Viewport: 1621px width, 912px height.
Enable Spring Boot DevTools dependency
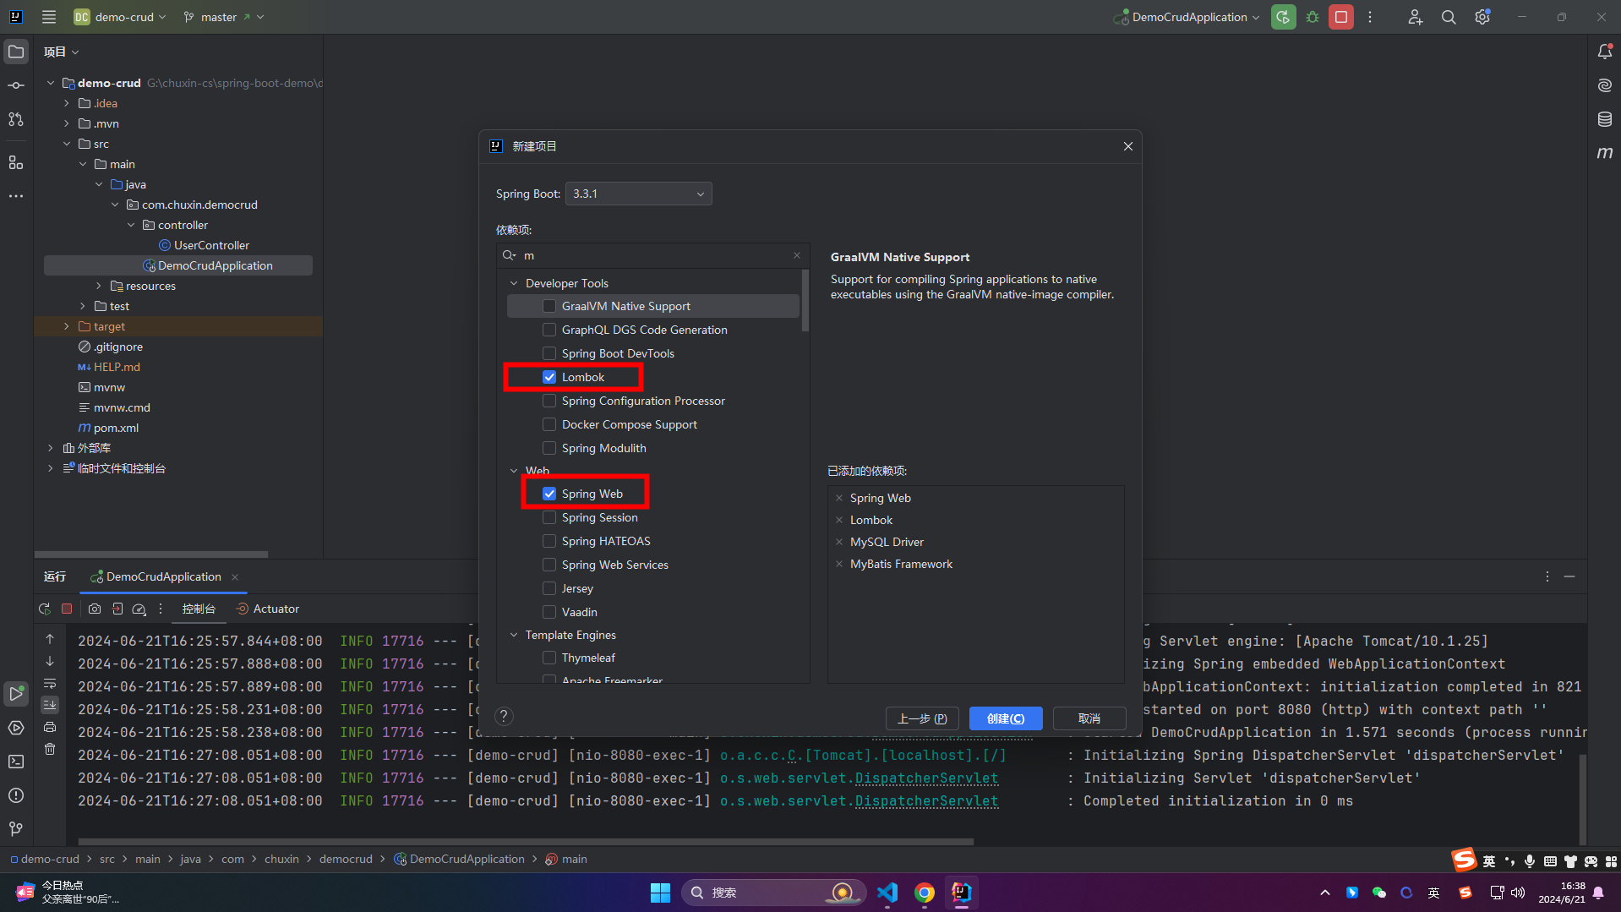pyautogui.click(x=549, y=353)
